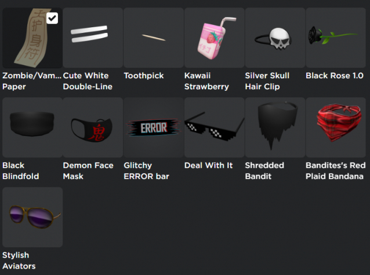Open the Silver Skull Hair Clip name link
The width and height of the screenshot is (370, 275).
pyautogui.click(x=267, y=81)
